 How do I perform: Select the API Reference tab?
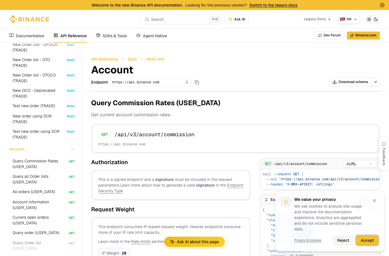tap(70, 36)
